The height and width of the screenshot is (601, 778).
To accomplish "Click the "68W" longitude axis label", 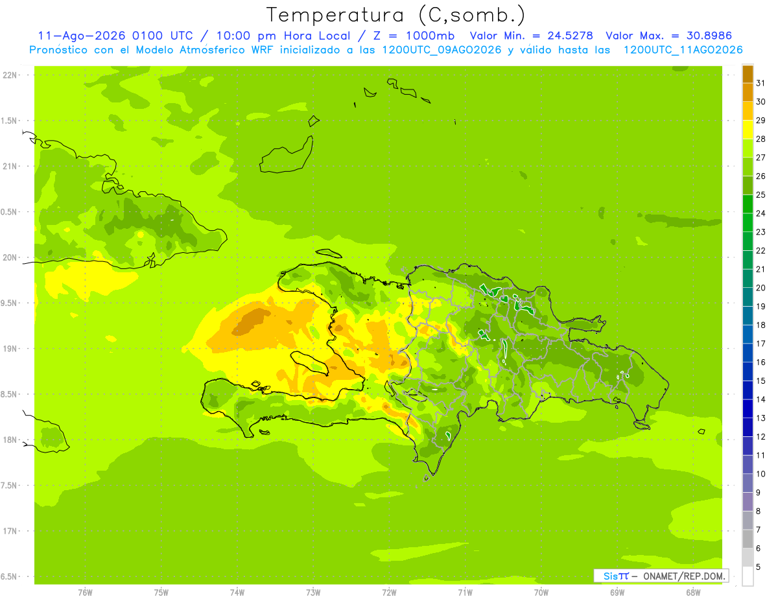I will click(x=693, y=592).
